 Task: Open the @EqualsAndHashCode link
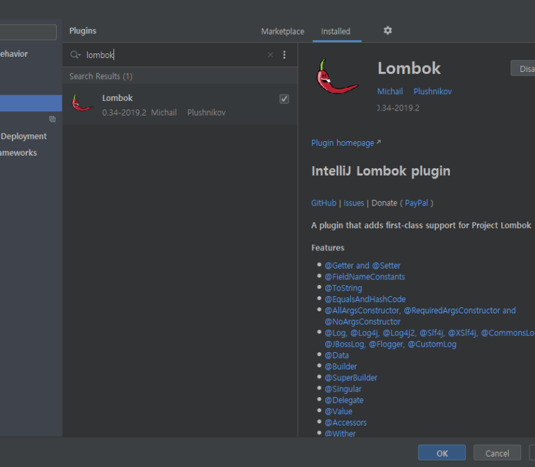tap(365, 299)
